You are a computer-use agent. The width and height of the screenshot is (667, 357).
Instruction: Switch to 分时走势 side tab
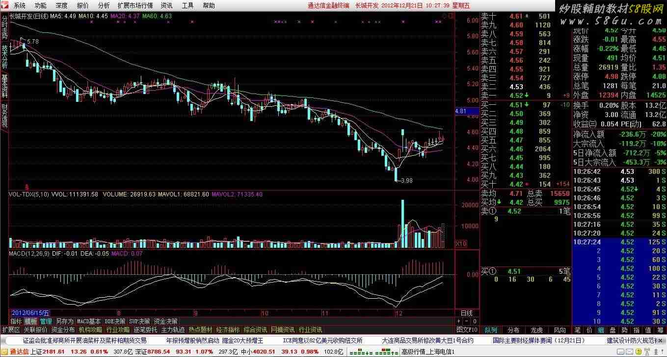coord(4,27)
